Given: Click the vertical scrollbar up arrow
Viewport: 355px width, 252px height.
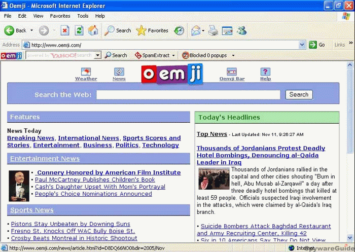Looking at the screenshot, I should click(x=350, y=65).
